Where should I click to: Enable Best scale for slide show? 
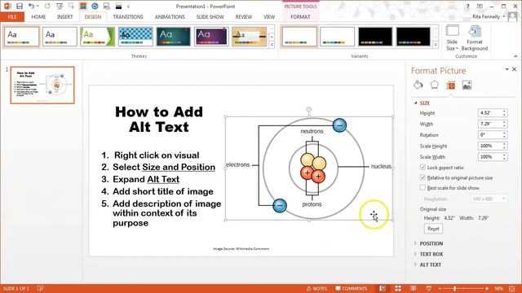click(422, 188)
